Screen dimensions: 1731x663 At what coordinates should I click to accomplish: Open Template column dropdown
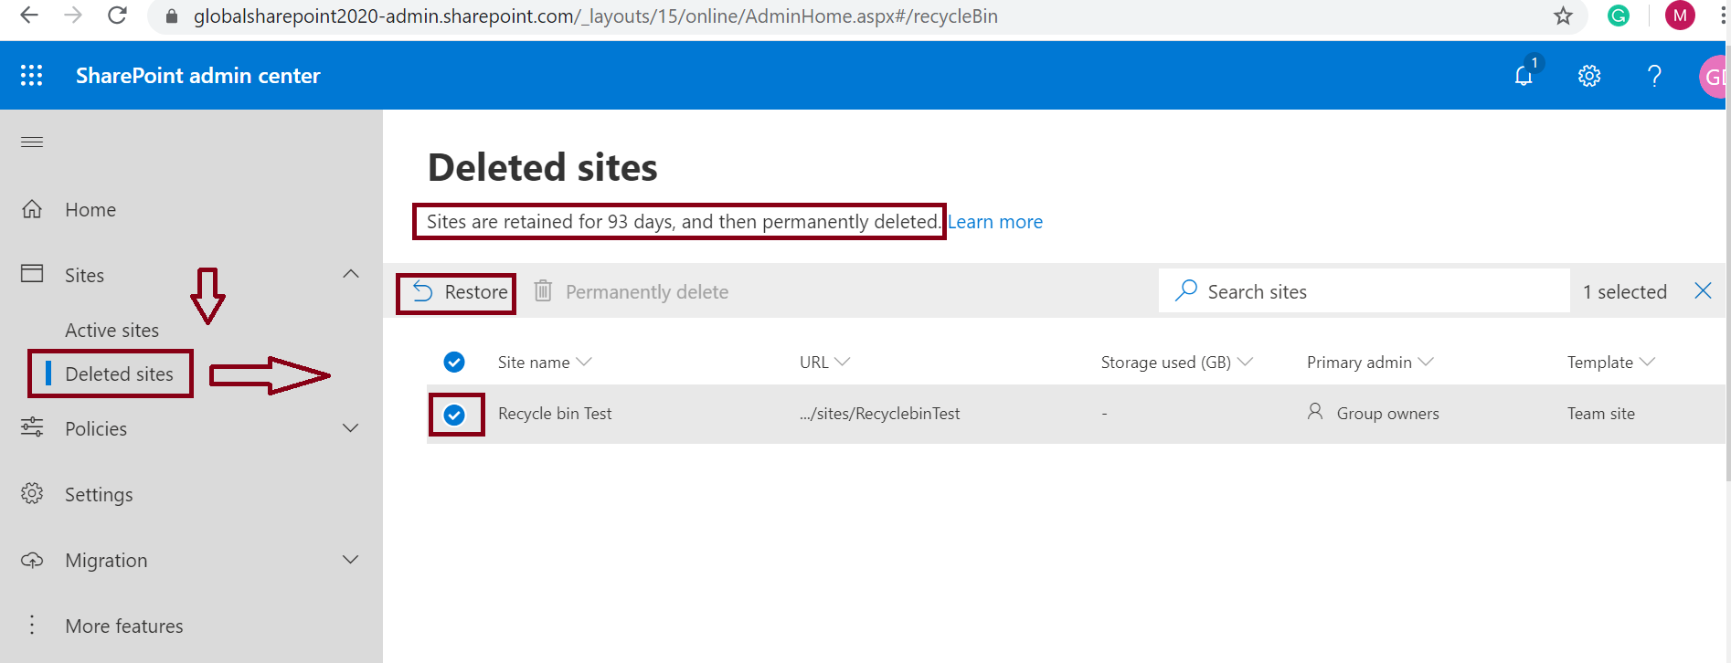click(1647, 363)
